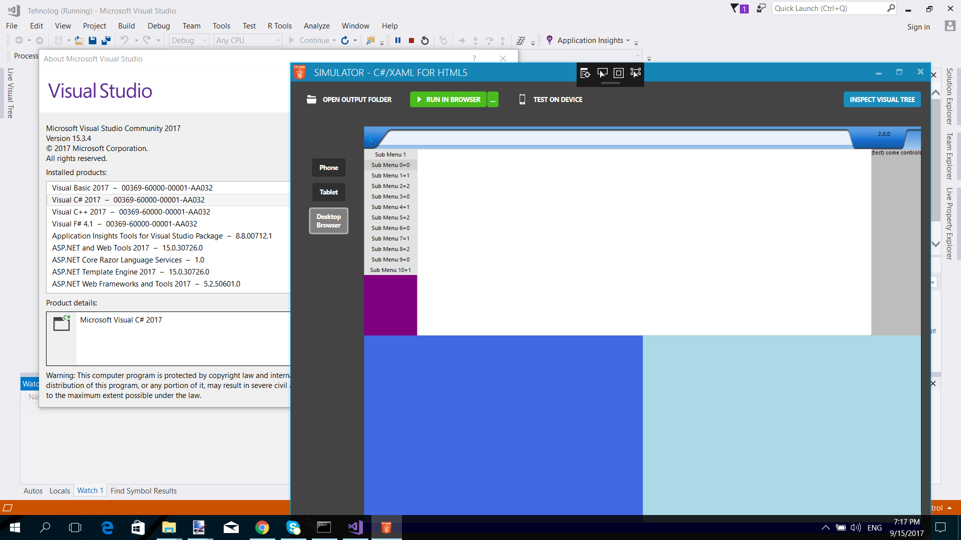Click Continue debugging button
This screenshot has height=540, width=961.
click(x=309, y=40)
